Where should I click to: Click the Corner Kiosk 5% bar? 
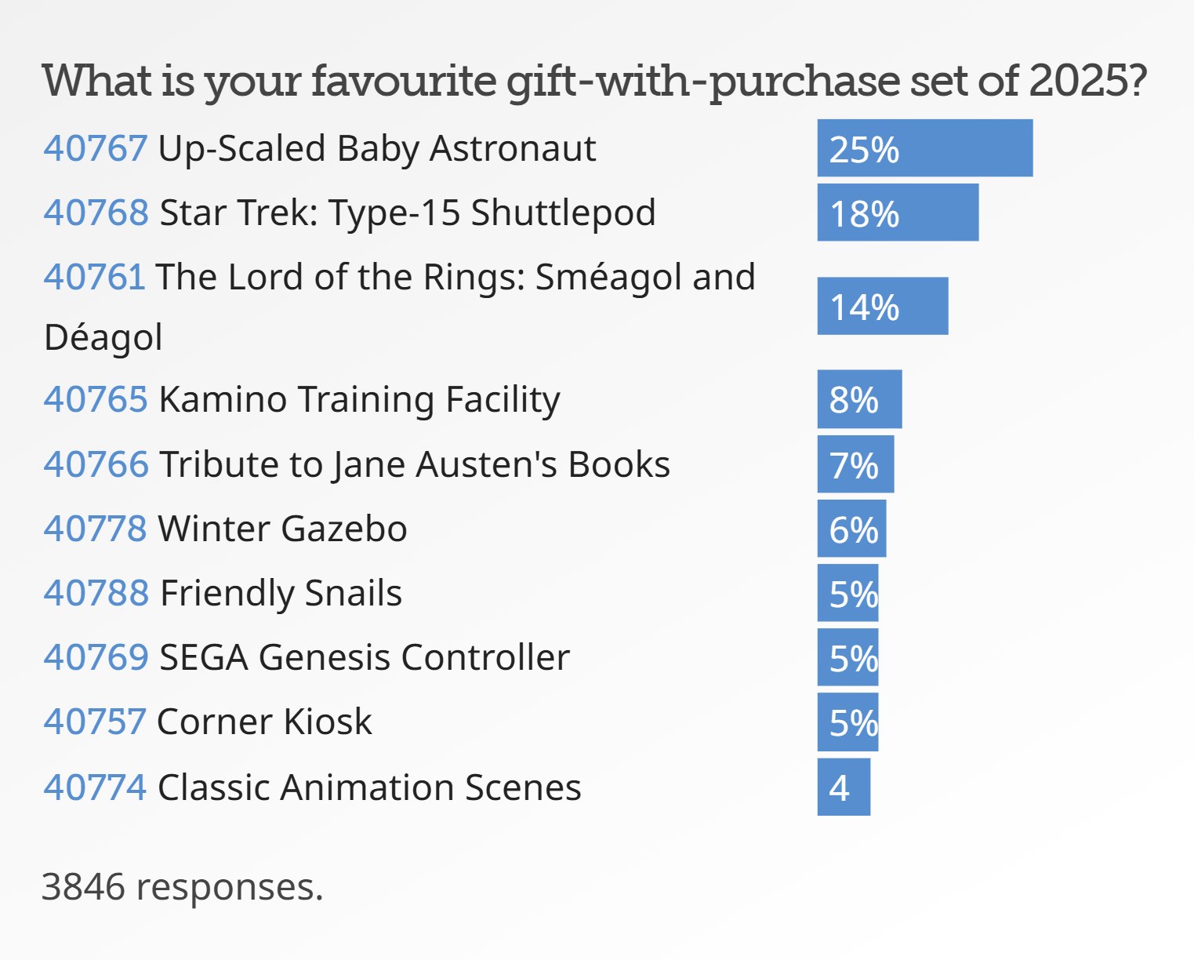[847, 722]
